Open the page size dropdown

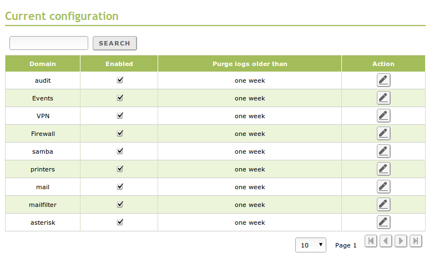[310, 245]
